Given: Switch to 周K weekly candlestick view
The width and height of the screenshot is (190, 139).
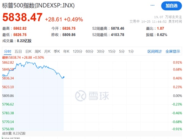Looking at the screenshot, I should [x=38, y=51].
